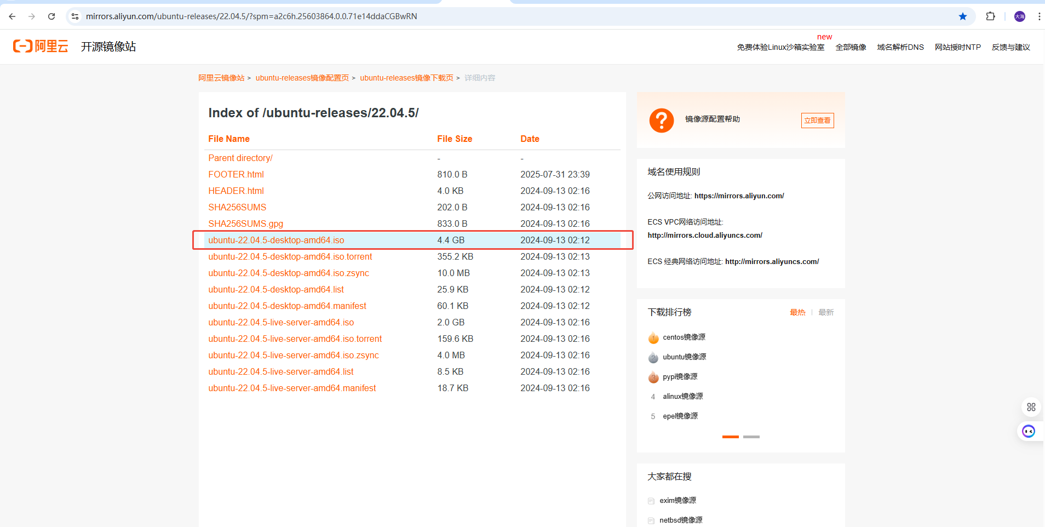Screen dimensions: 1045x527
Task: Click http://mirrors.cloud.aliyuncs.com/ VPC address
Action: 705,235
